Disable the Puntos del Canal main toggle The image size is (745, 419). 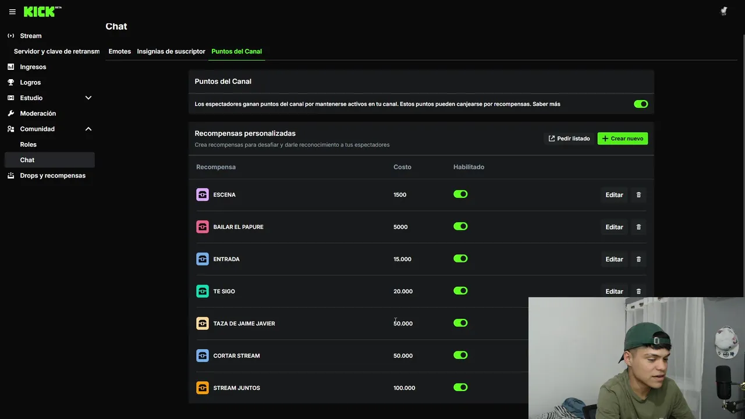[x=641, y=104]
